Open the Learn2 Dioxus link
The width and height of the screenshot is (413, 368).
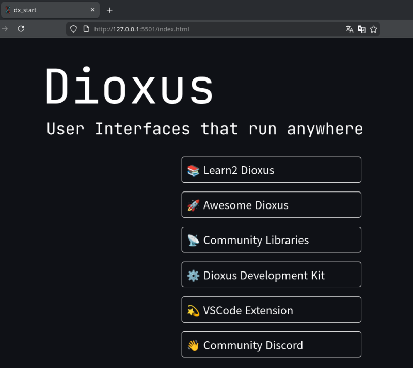tap(271, 170)
